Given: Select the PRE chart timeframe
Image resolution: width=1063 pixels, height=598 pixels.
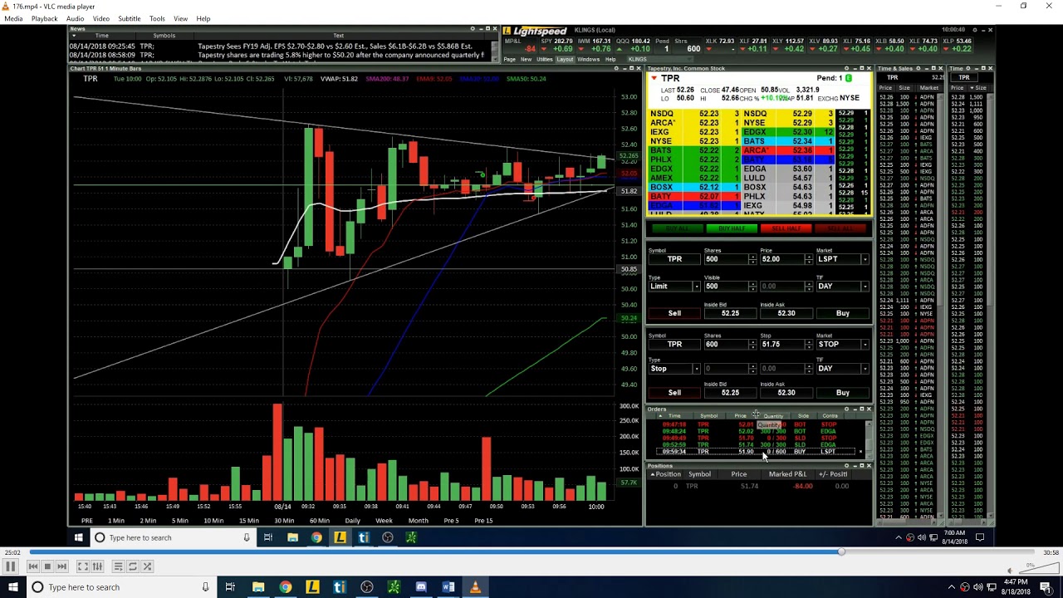Looking at the screenshot, I should (x=86, y=521).
